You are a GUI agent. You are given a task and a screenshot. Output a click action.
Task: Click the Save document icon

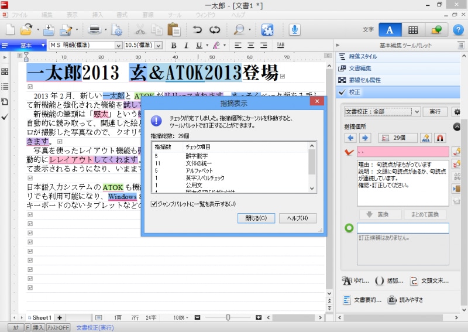click(x=49, y=30)
